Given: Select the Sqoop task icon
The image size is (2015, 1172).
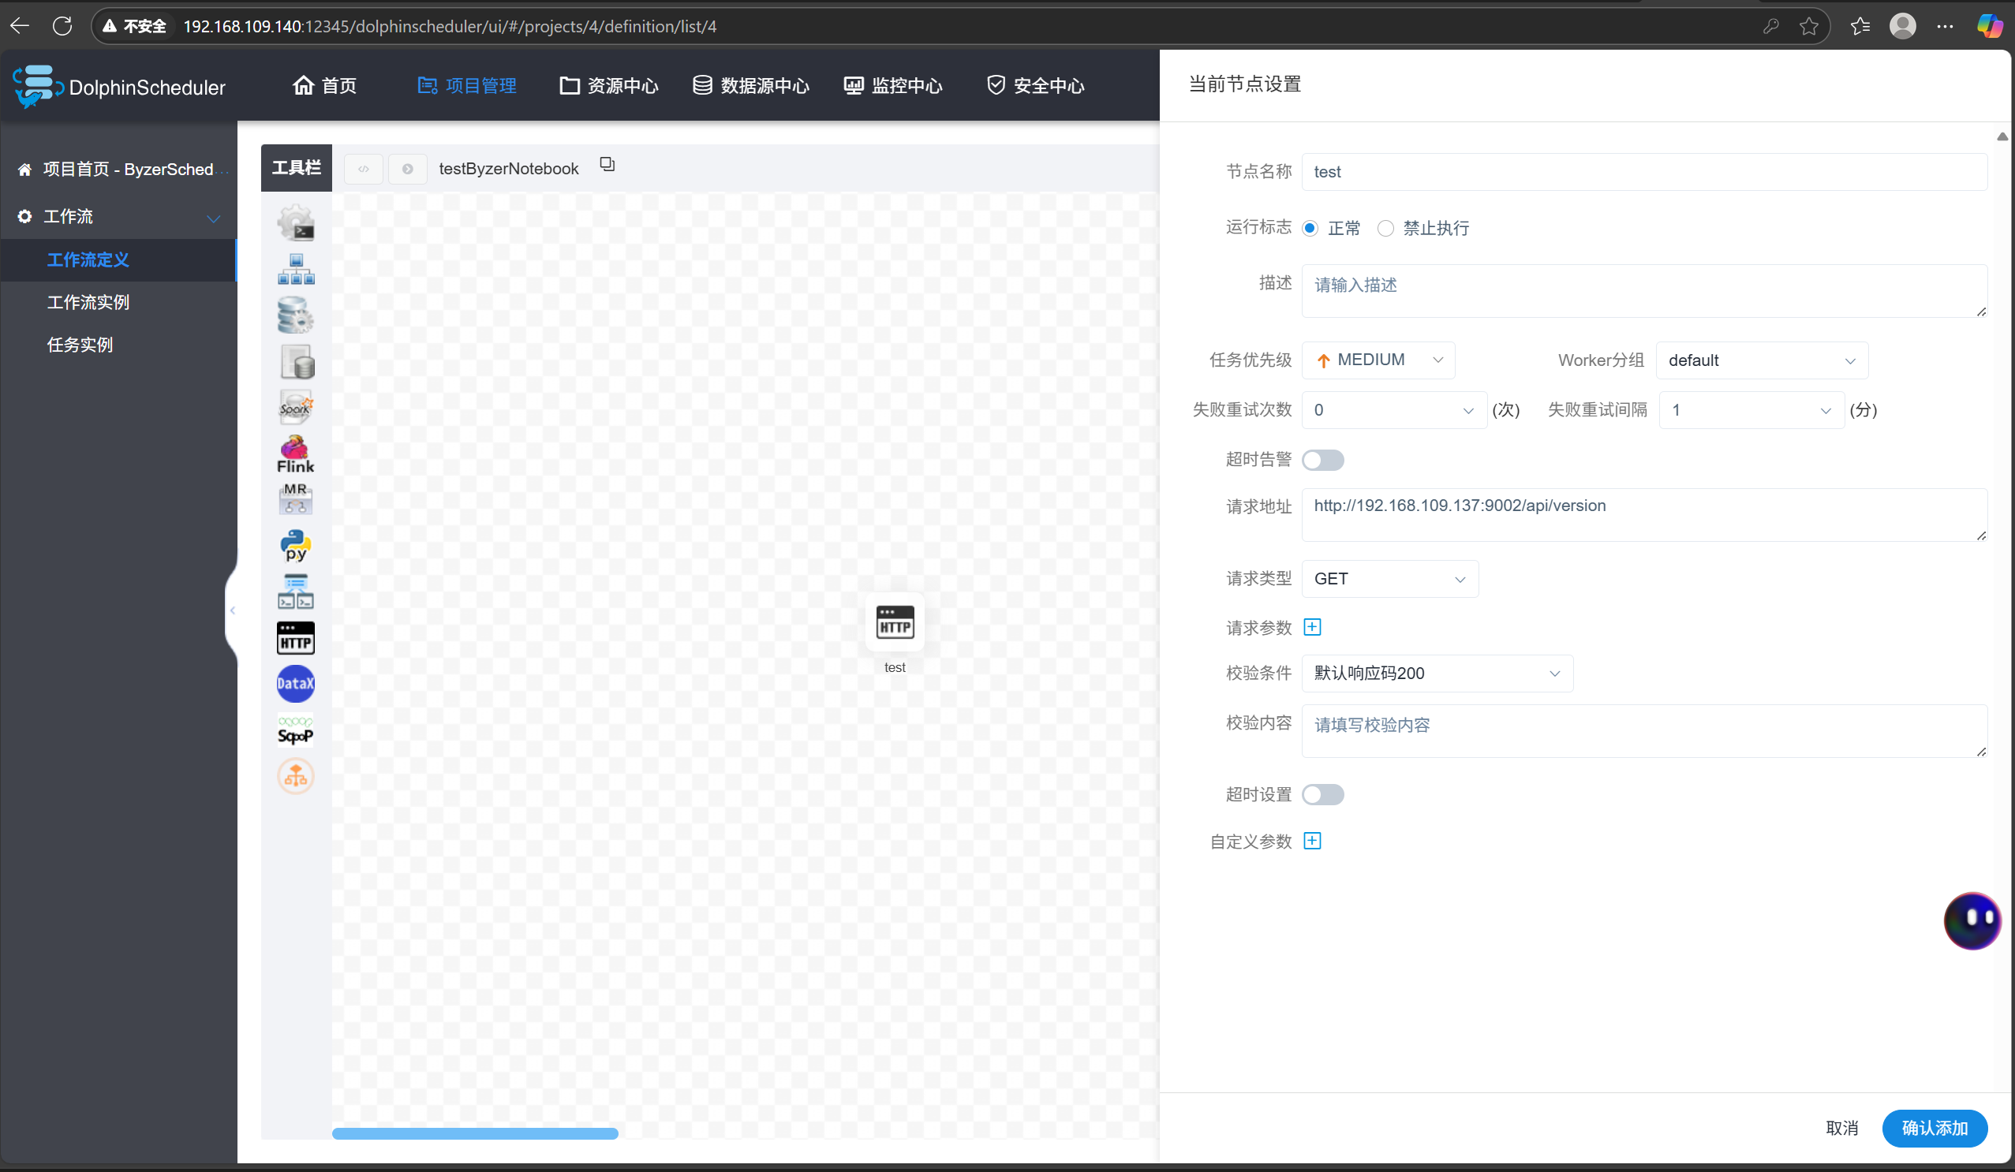Looking at the screenshot, I should pyautogui.click(x=295, y=730).
